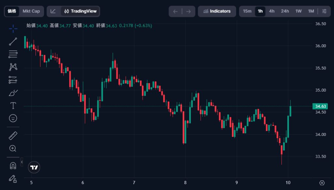Select the crosshair cursor tool

point(13,29)
